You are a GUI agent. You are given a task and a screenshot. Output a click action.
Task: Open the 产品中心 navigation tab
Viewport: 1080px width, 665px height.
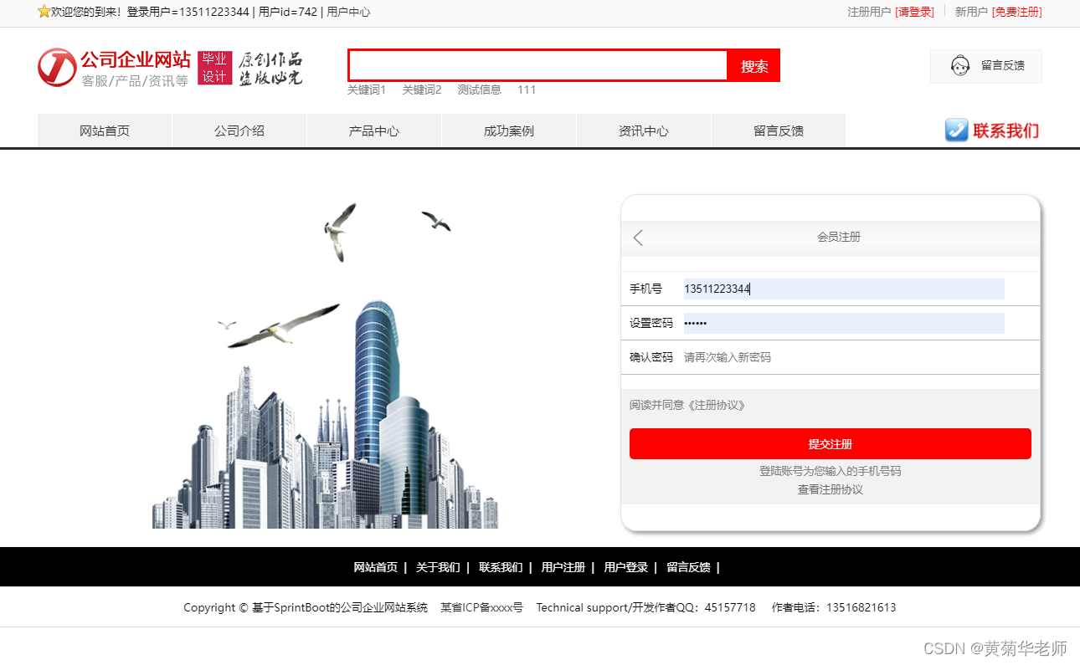tap(374, 130)
